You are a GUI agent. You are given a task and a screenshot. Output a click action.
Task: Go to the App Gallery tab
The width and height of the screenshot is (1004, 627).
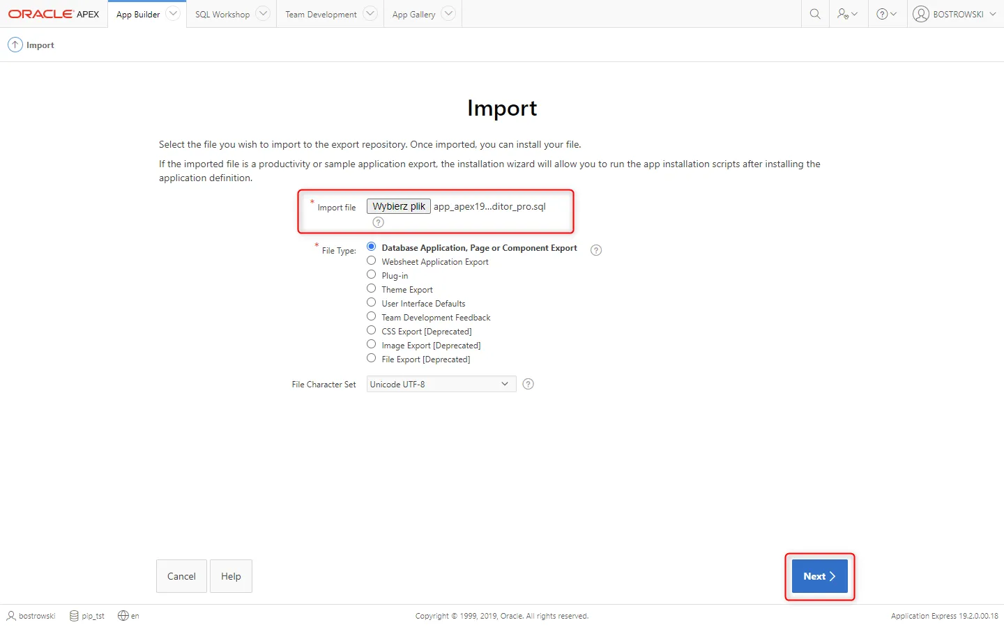(x=413, y=15)
